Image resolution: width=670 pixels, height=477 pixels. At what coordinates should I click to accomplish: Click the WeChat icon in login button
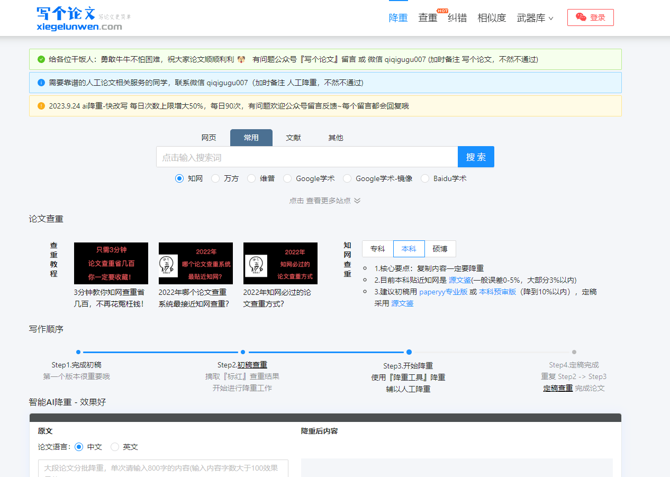tap(581, 17)
